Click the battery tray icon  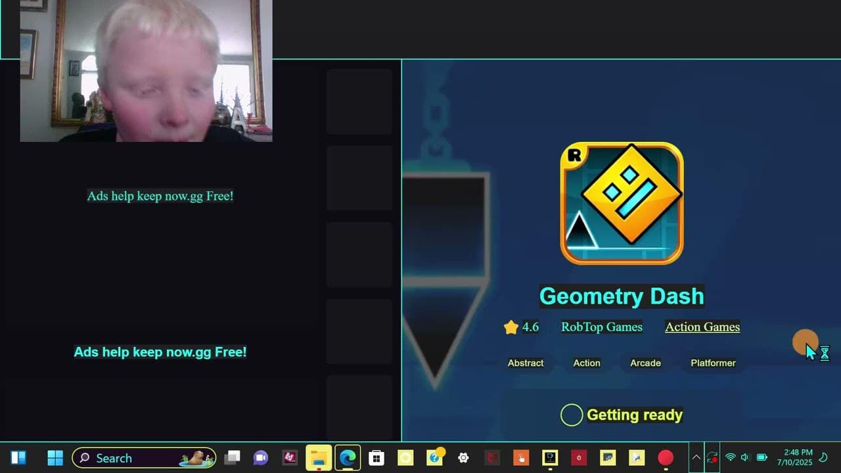762,458
